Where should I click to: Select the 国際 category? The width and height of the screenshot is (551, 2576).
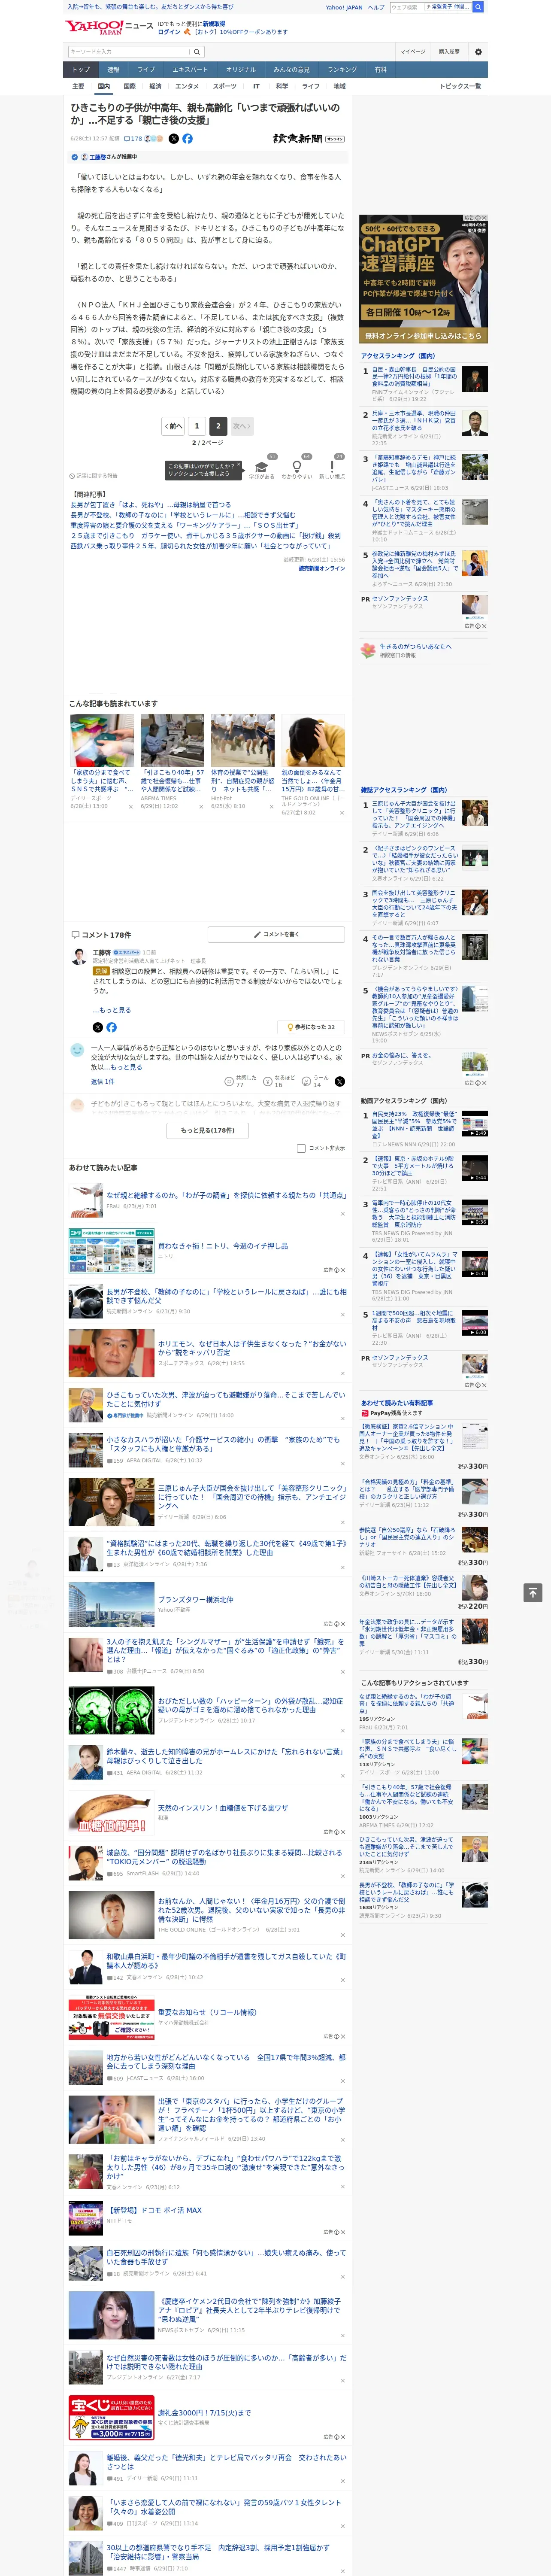(x=129, y=86)
